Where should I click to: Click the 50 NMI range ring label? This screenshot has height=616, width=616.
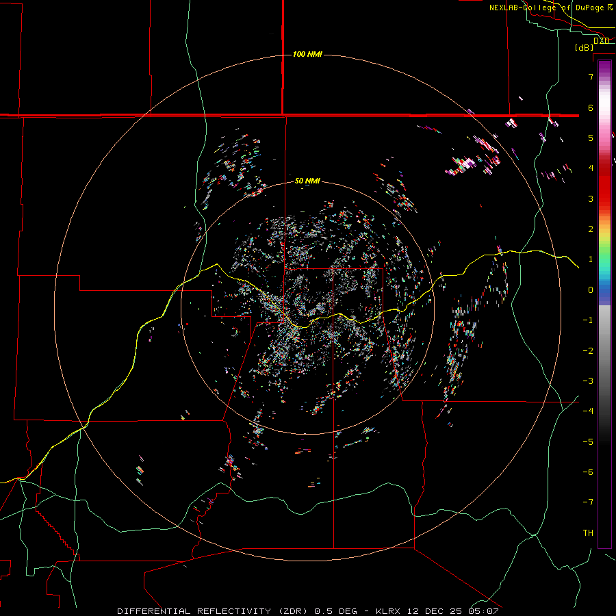307,181
